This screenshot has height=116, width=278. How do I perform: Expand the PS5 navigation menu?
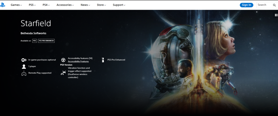[x=32, y=5]
